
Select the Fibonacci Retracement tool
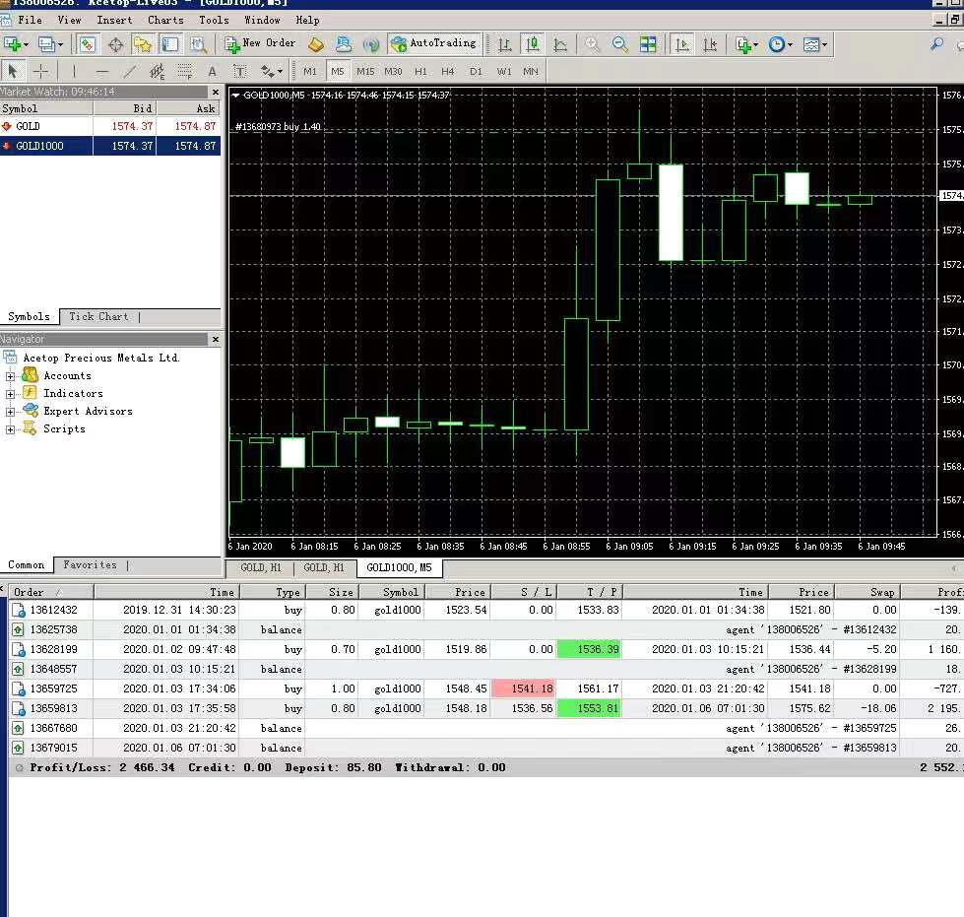click(184, 71)
